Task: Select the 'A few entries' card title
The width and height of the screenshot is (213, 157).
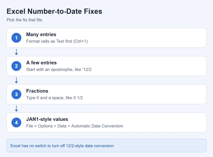Action: [41, 63]
